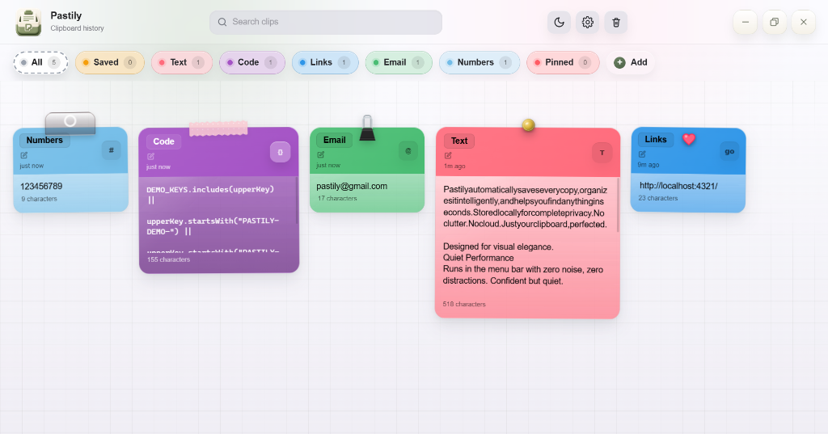Click the at-sign icon on Email card
Image resolution: width=828 pixels, height=434 pixels.
[408, 151]
